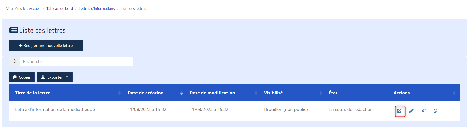Click the État column header
This screenshot has height=127, width=467.
(333, 93)
